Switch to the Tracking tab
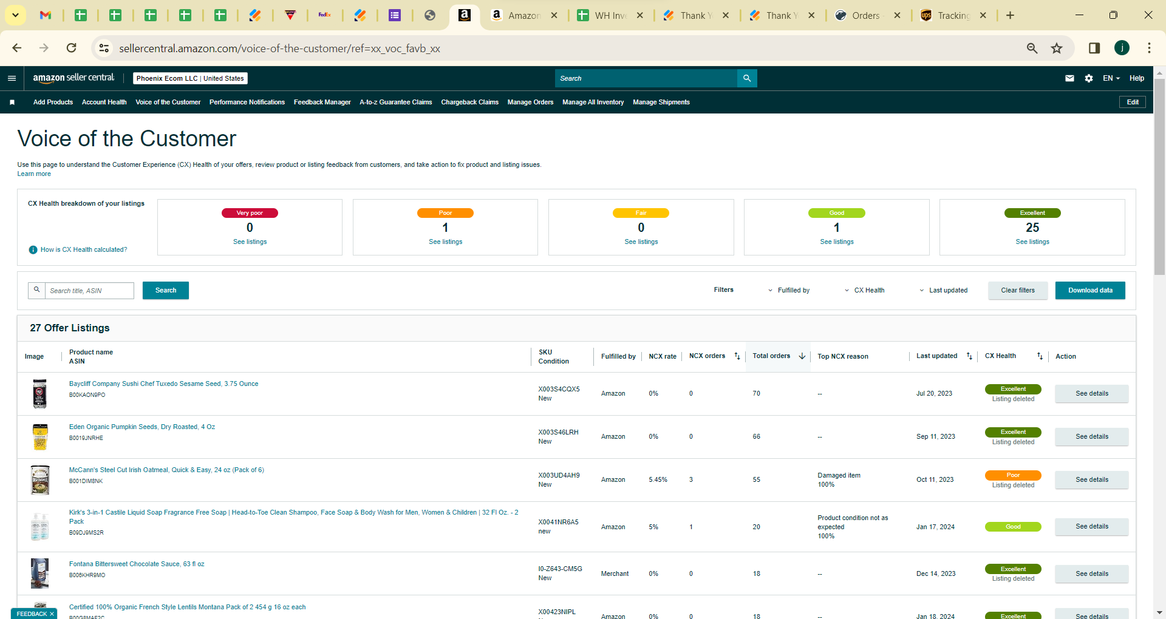The height and width of the screenshot is (619, 1166). pyautogui.click(x=953, y=16)
